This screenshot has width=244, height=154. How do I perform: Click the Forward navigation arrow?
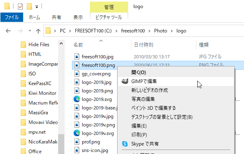point(20,31)
